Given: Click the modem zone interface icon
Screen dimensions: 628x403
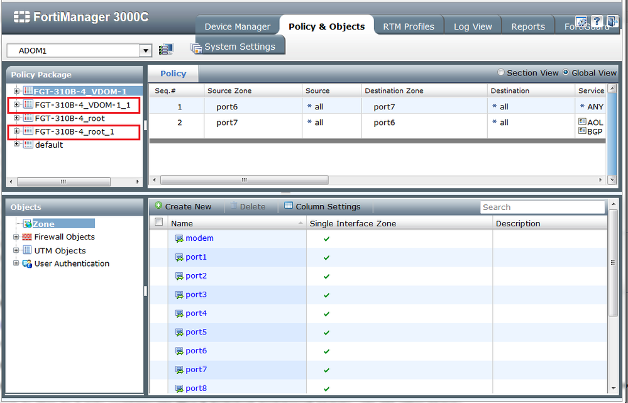Looking at the screenshot, I should click(x=179, y=239).
